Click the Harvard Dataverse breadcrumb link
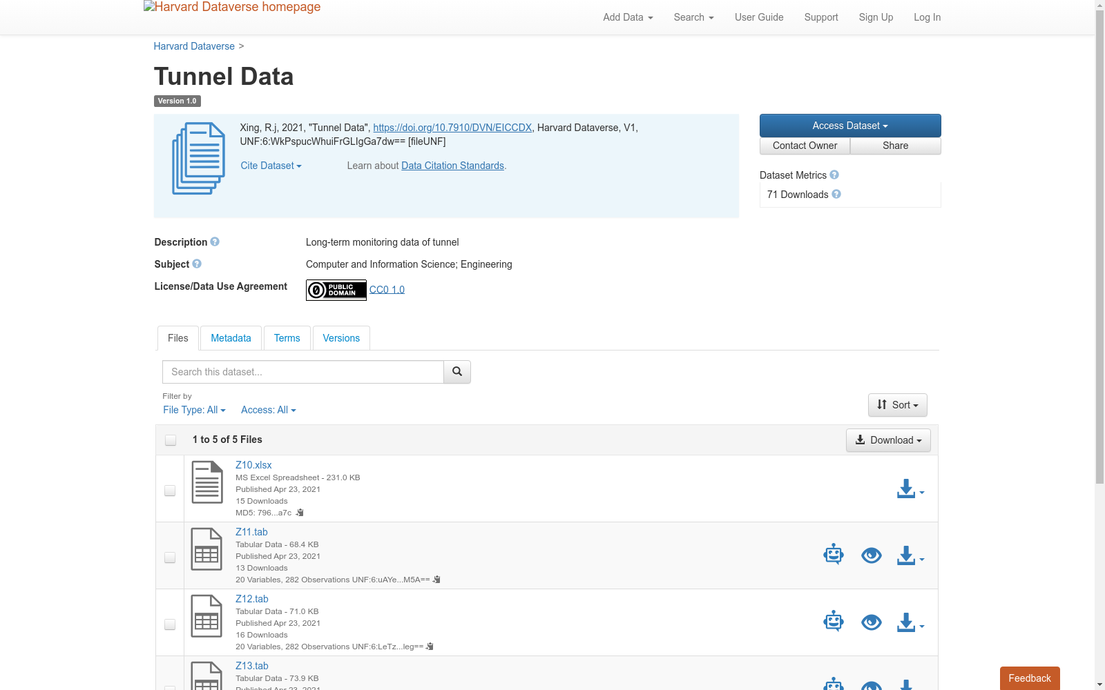This screenshot has width=1105, height=690. [194, 46]
